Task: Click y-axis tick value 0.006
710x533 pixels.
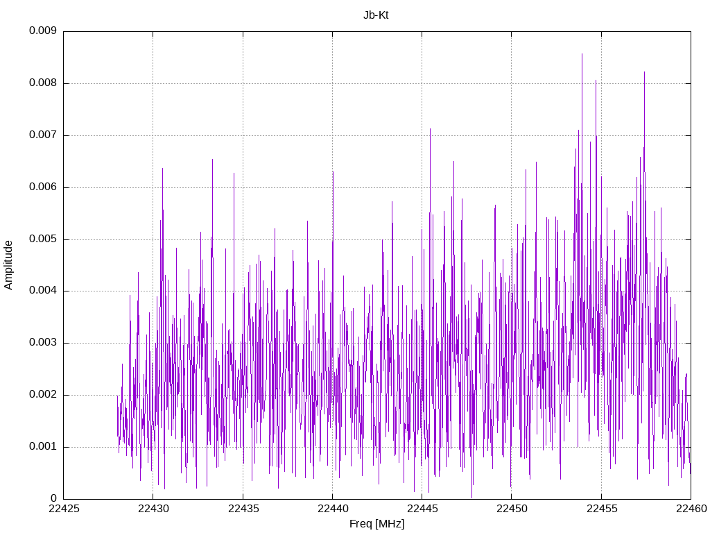Action: pyautogui.click(x=43, y=187)
